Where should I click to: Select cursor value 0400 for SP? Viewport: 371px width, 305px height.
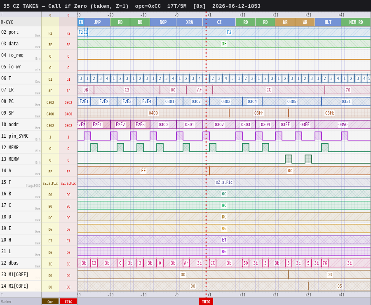pos(50,114)
